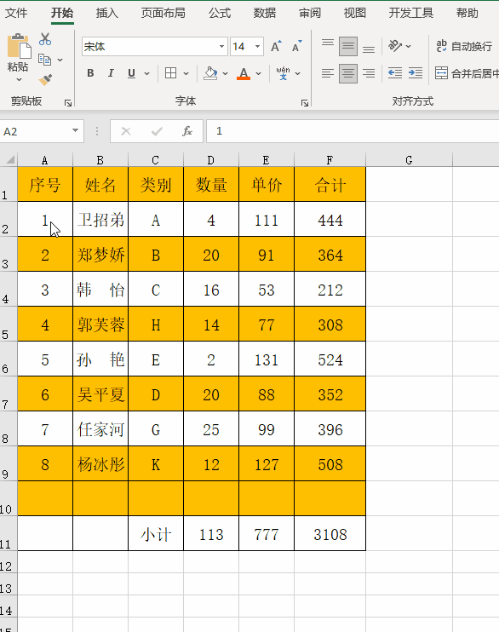Click cell containing 卫招弟
Screen dimensions: 499x632
(x=100, y=219)
